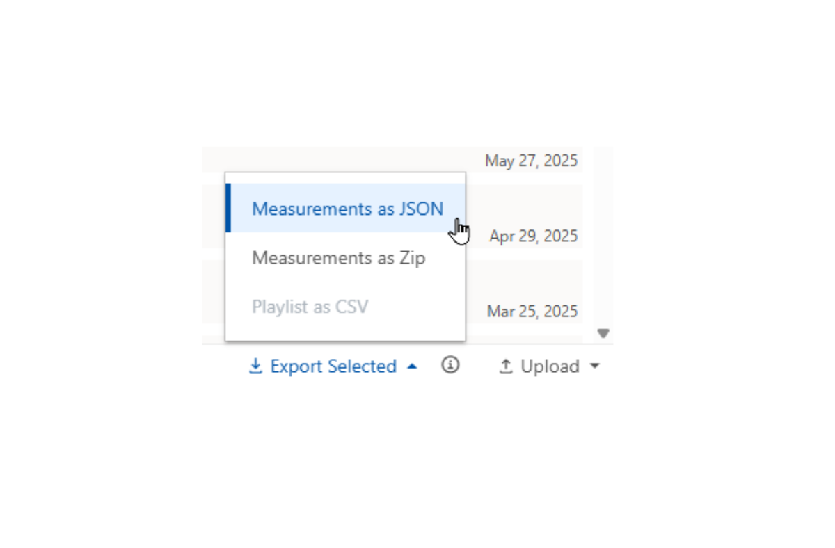The height and width of the screenshot is (548, 835).
Task: Expand the Upload dropdown caret
Action: pyautogui.click(x=594, y=366)
